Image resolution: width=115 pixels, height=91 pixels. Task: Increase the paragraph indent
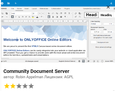65,13
